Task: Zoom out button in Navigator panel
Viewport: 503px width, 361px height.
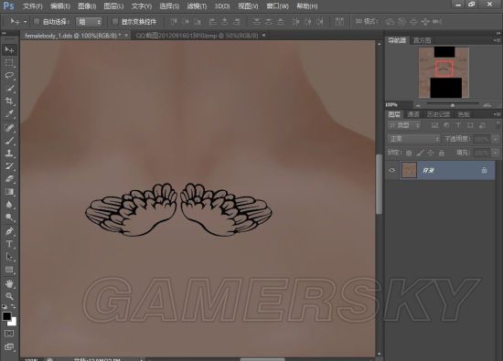Action: 418,105
